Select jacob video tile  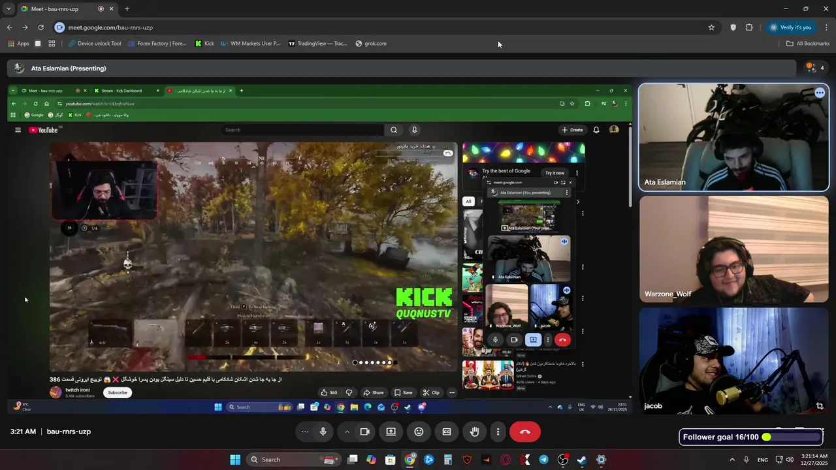pyautogui.click(x=733, y=361)
